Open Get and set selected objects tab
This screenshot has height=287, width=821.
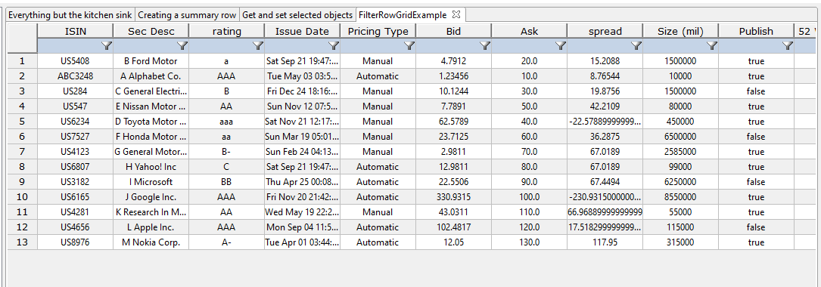coord(297,15)
